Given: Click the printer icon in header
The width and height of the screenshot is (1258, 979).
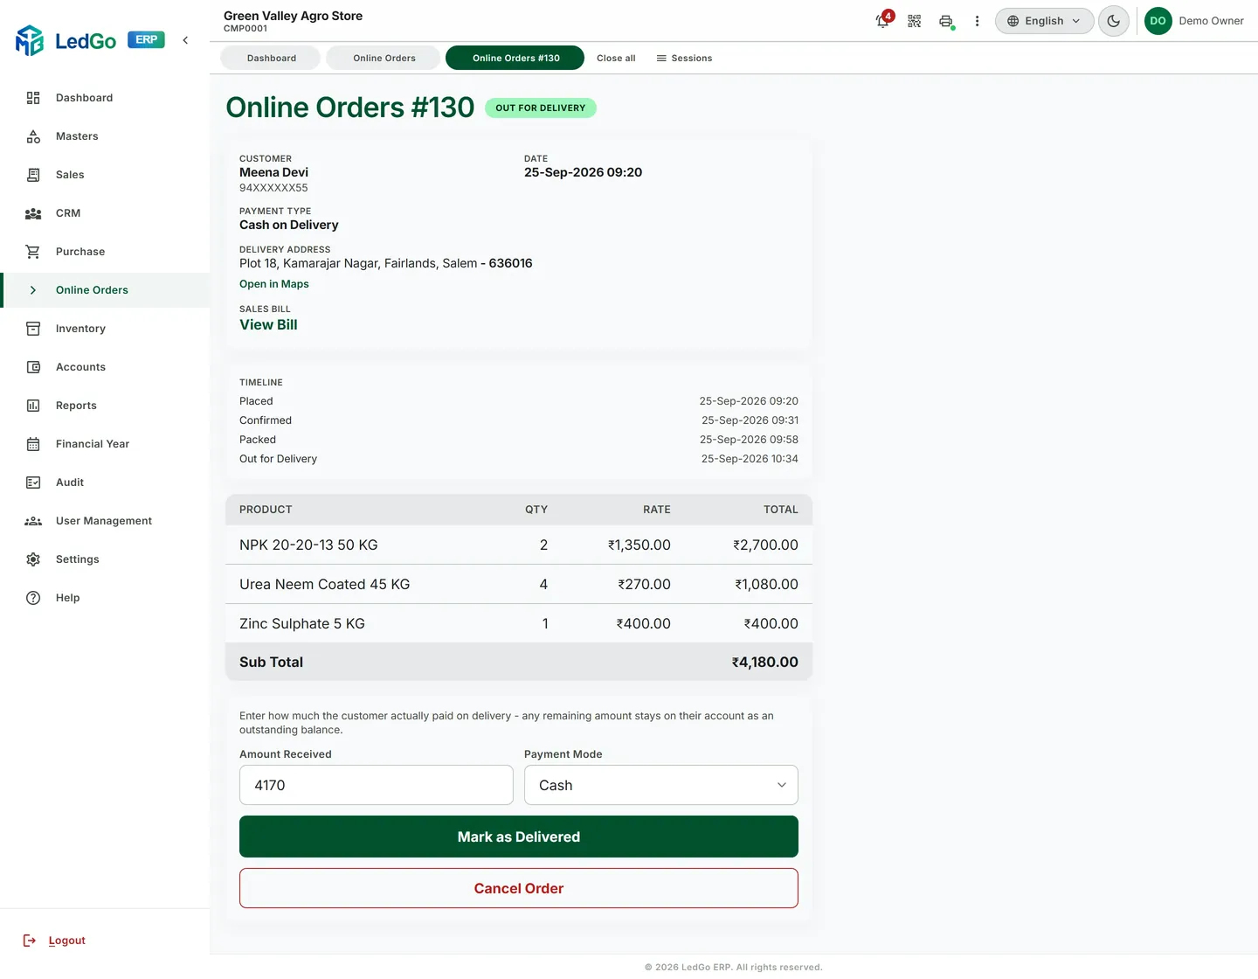Looking at the screenshot, I should pos(946,21).
